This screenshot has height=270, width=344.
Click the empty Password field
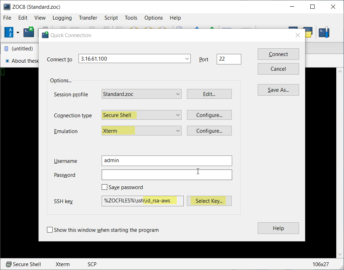(x=167, y=175)
